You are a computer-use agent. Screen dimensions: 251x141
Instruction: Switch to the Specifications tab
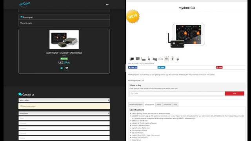(x=149, y=105)
